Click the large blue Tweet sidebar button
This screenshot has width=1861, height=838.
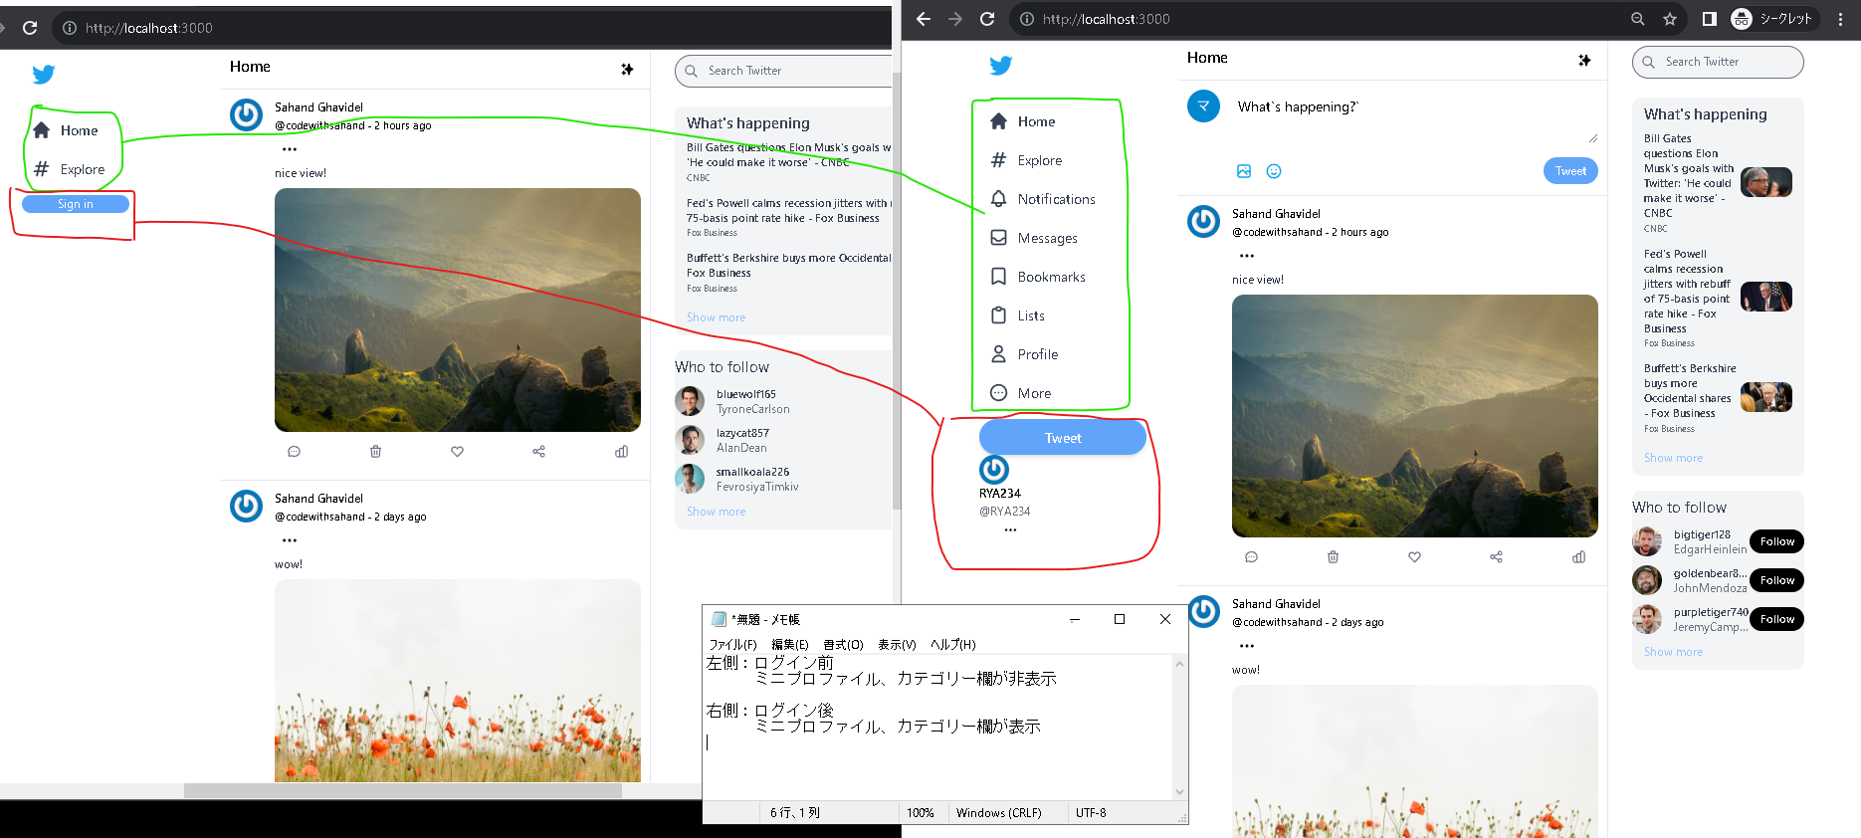pos(1063,438)
